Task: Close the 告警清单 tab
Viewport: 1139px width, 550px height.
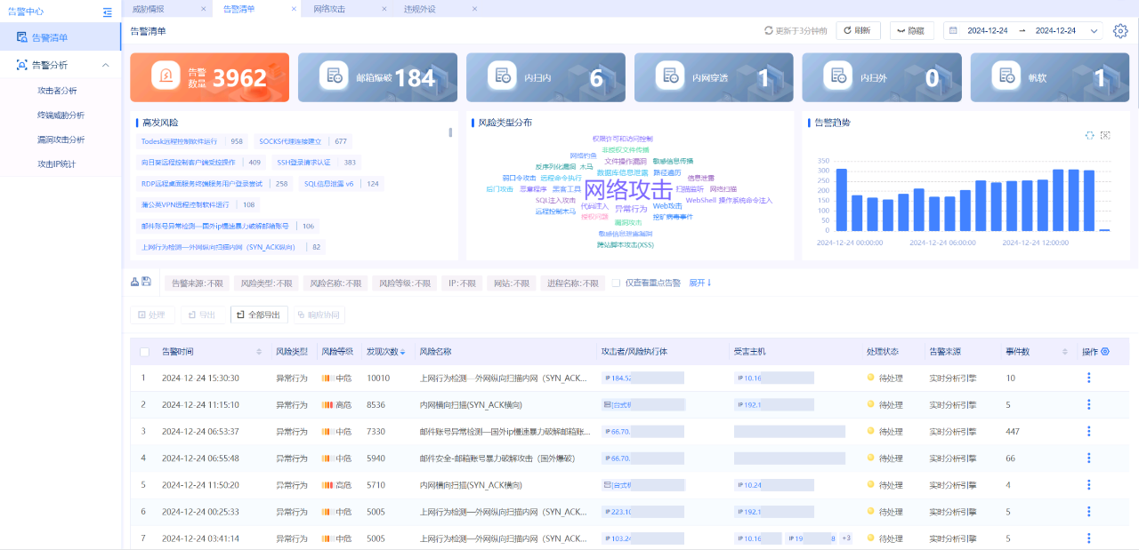Action: 294,8
